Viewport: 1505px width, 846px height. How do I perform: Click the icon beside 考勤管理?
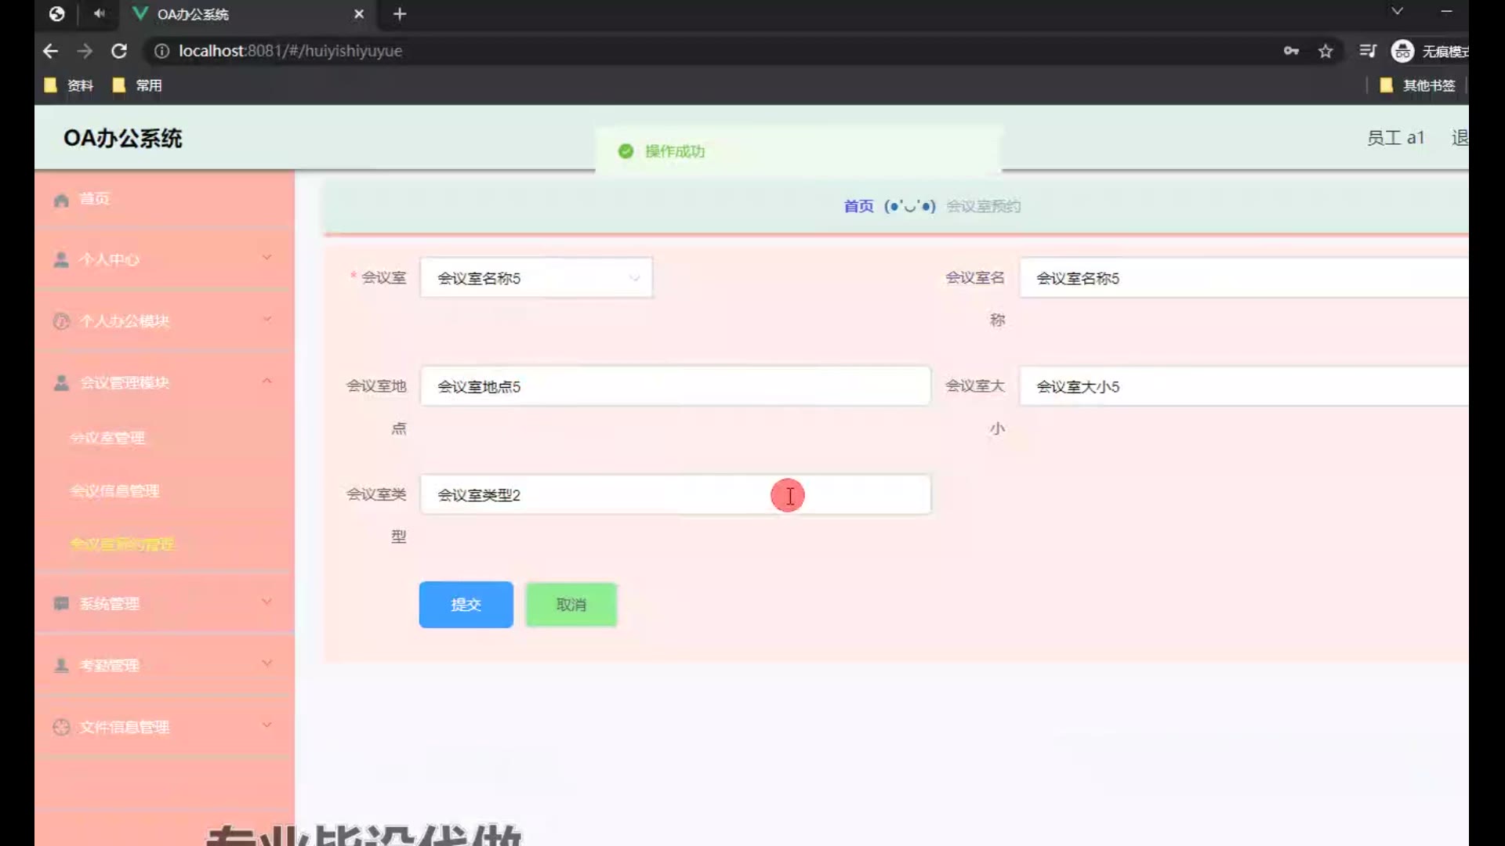(61, 665)
